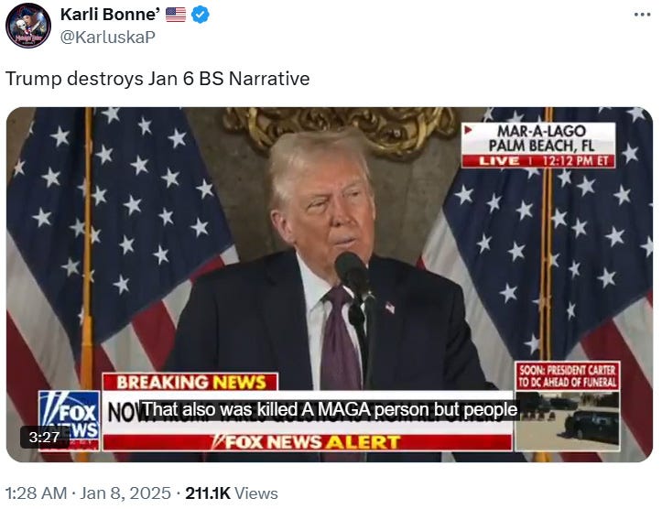This screenshot has width=662, height=509.
Task: Open the three-dot more options menu
Action: coord(642,15)
